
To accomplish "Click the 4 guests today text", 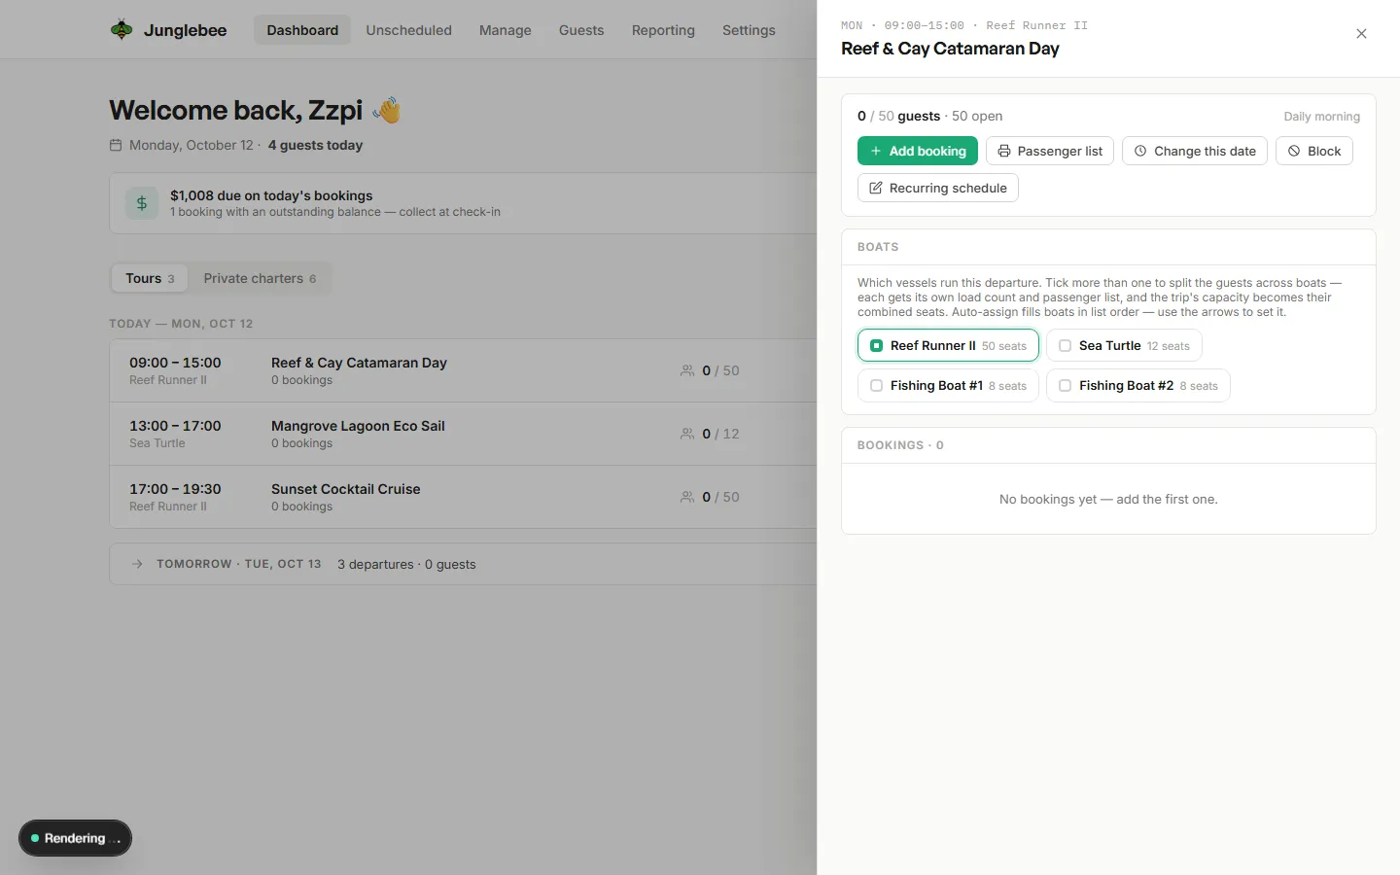I will pyautogui.click(x=315, y=145).
